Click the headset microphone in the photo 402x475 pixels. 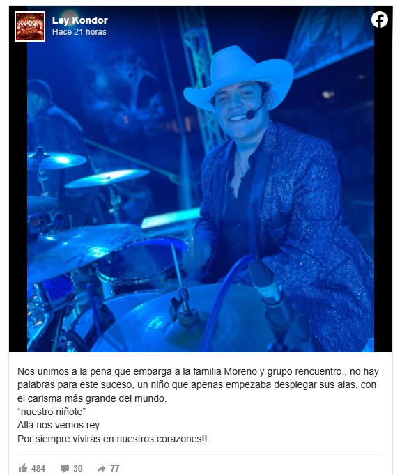251,114
